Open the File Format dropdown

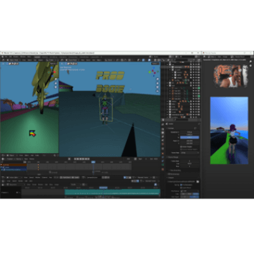click(190, 190)
